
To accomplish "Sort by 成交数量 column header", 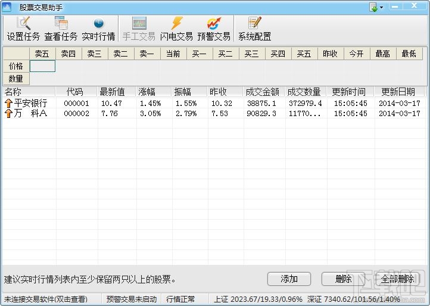I will click(x=306, y=92).
